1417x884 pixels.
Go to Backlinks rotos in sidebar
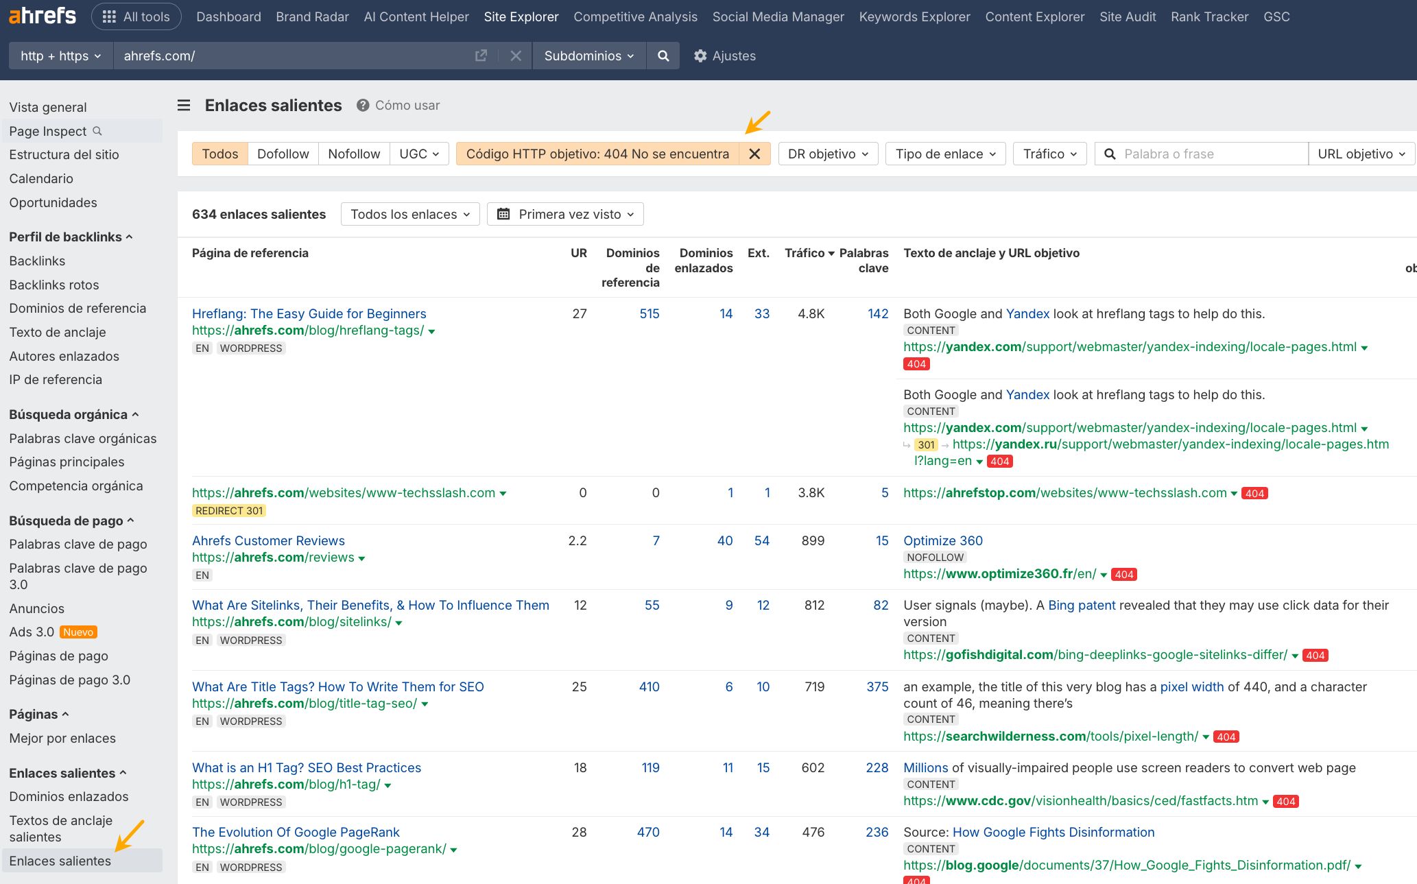54,285
